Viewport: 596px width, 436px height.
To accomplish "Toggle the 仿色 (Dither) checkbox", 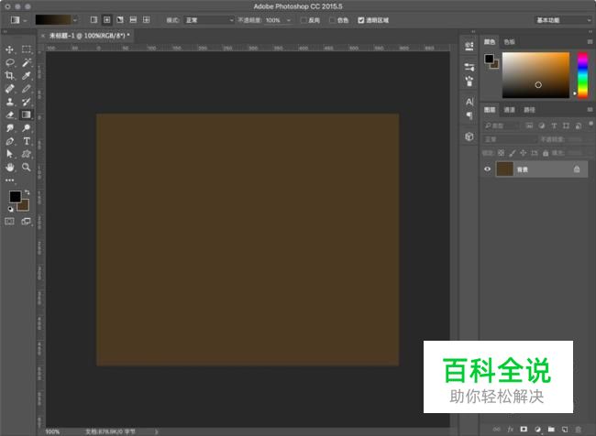I will click(x=333, y=19).
